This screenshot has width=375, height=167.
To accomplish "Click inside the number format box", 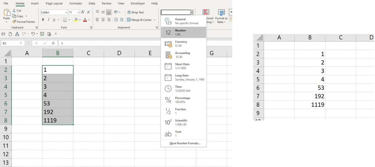I will coord(176,12).
